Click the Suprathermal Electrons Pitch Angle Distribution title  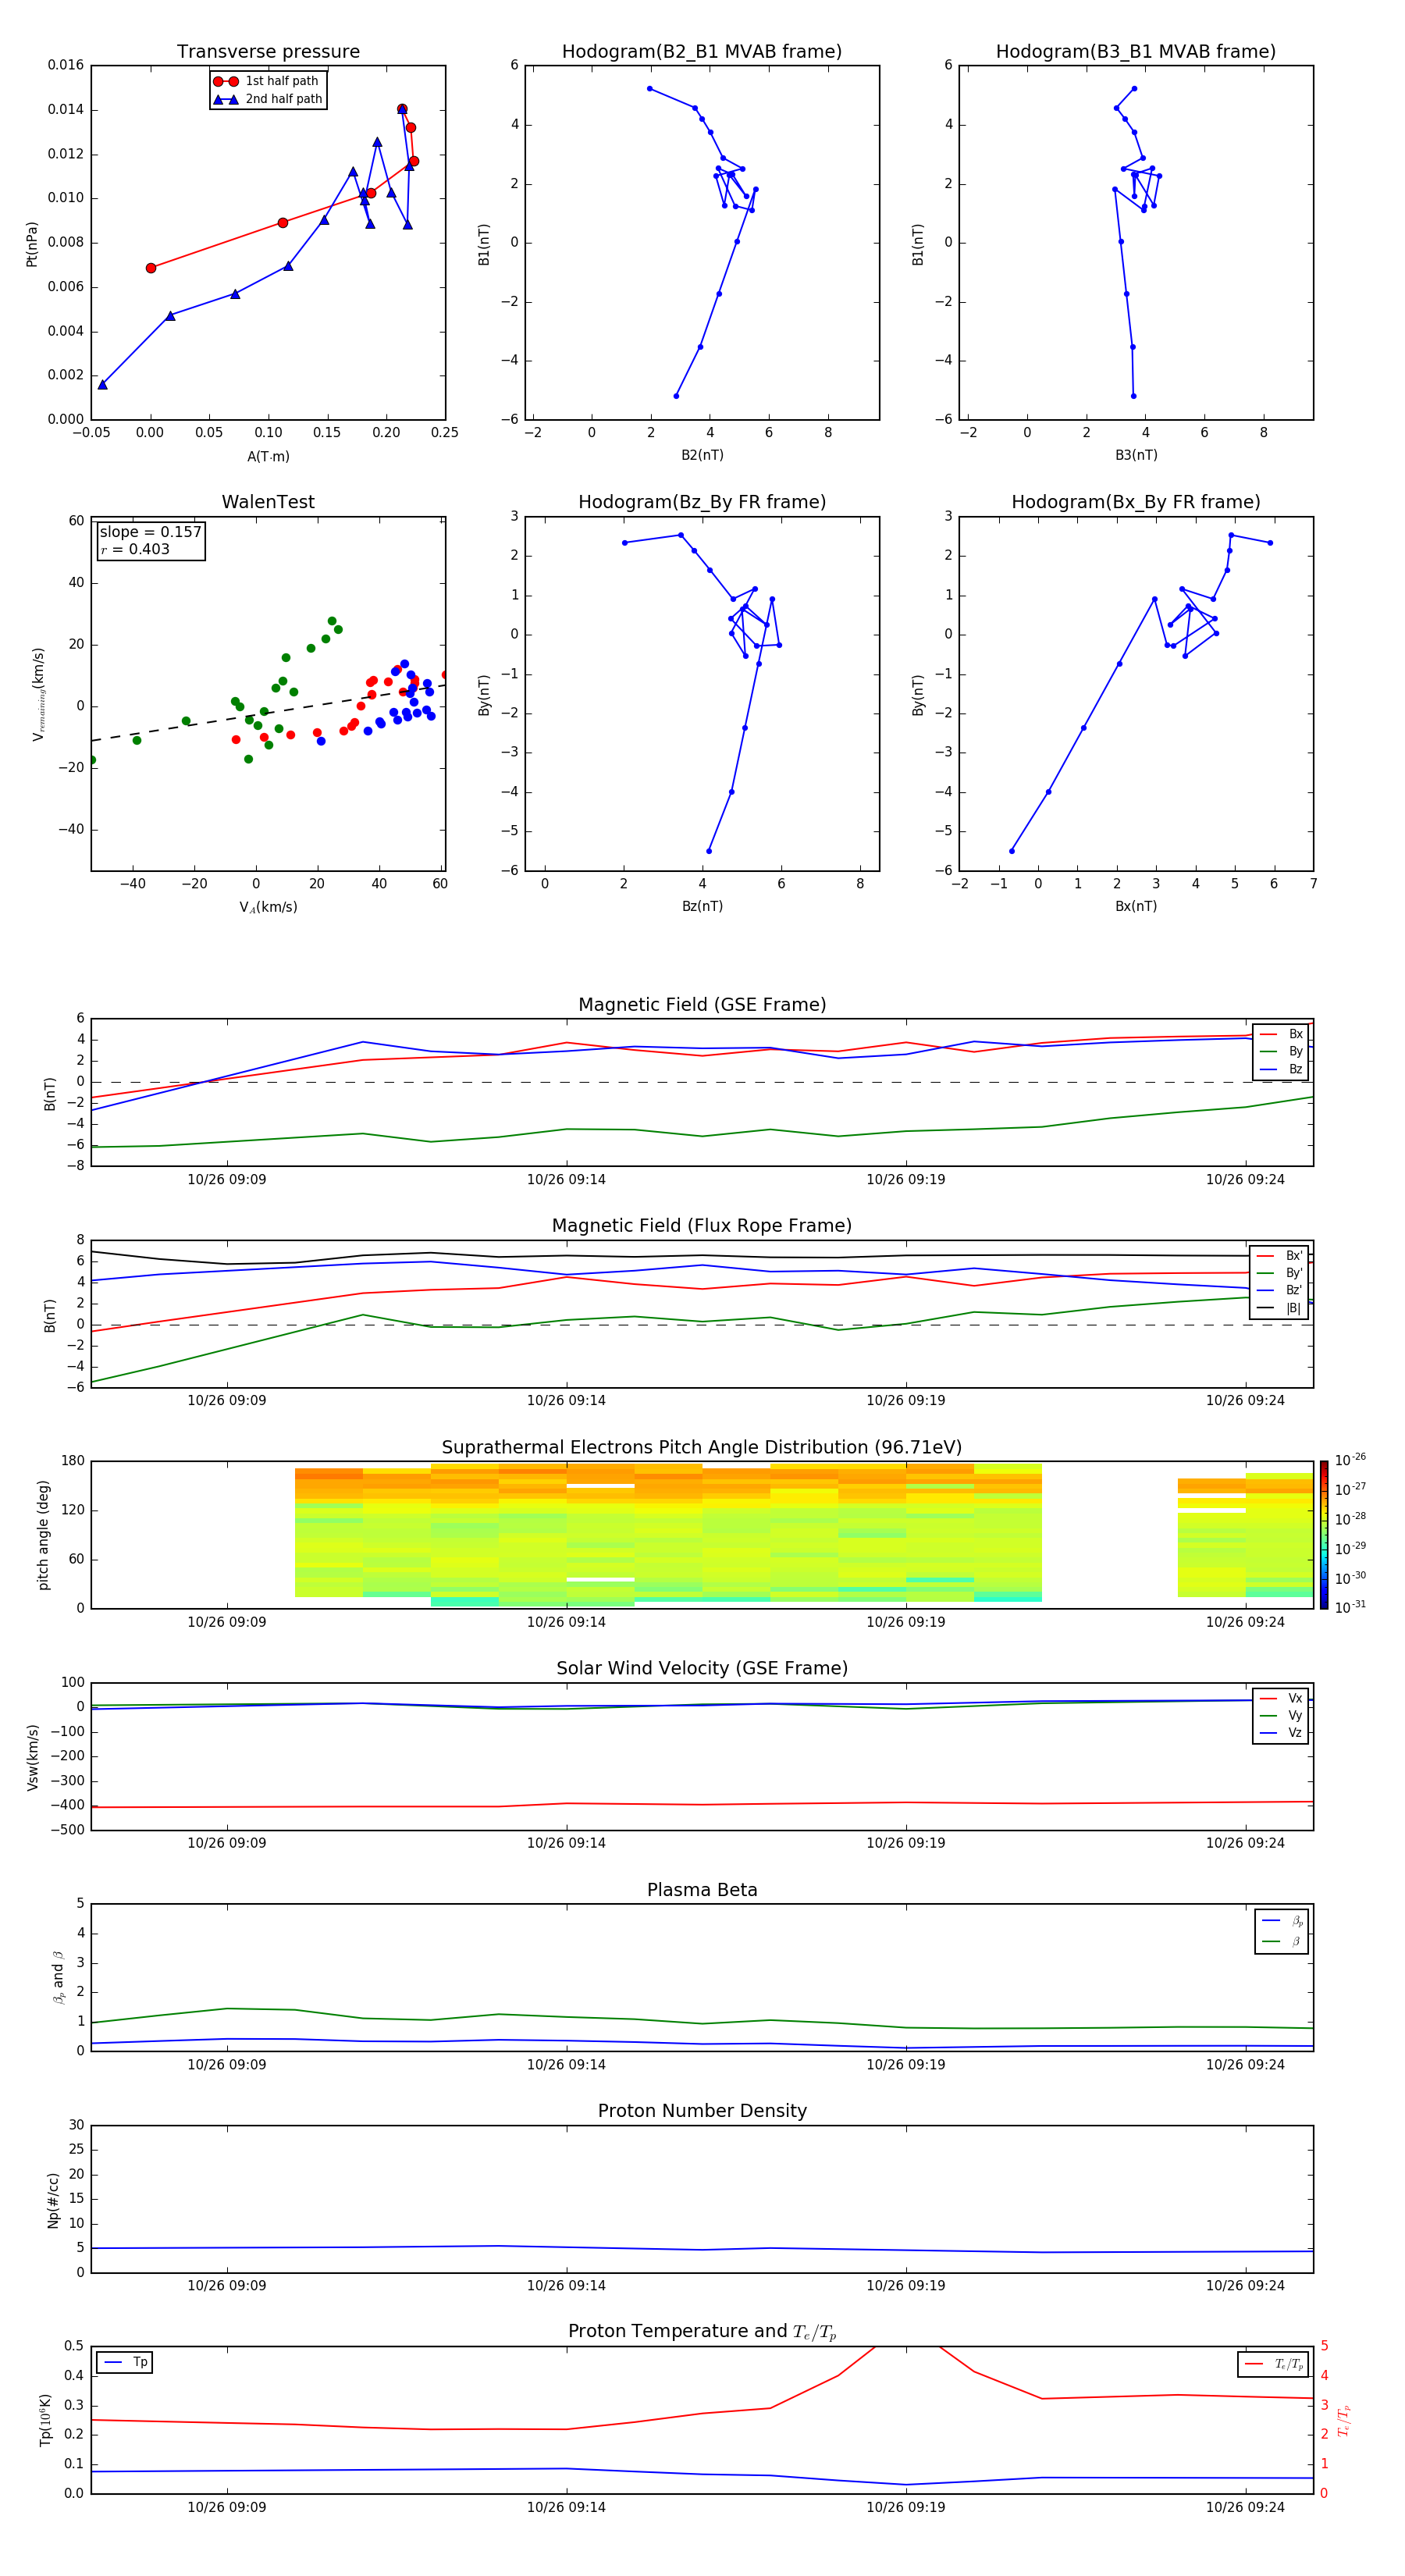point(702,1448)
